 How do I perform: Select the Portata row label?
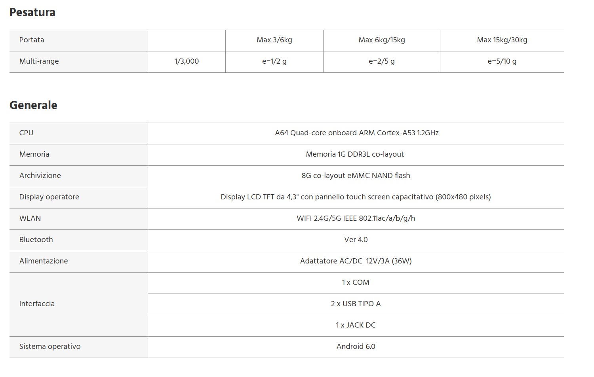coord(32,40)
